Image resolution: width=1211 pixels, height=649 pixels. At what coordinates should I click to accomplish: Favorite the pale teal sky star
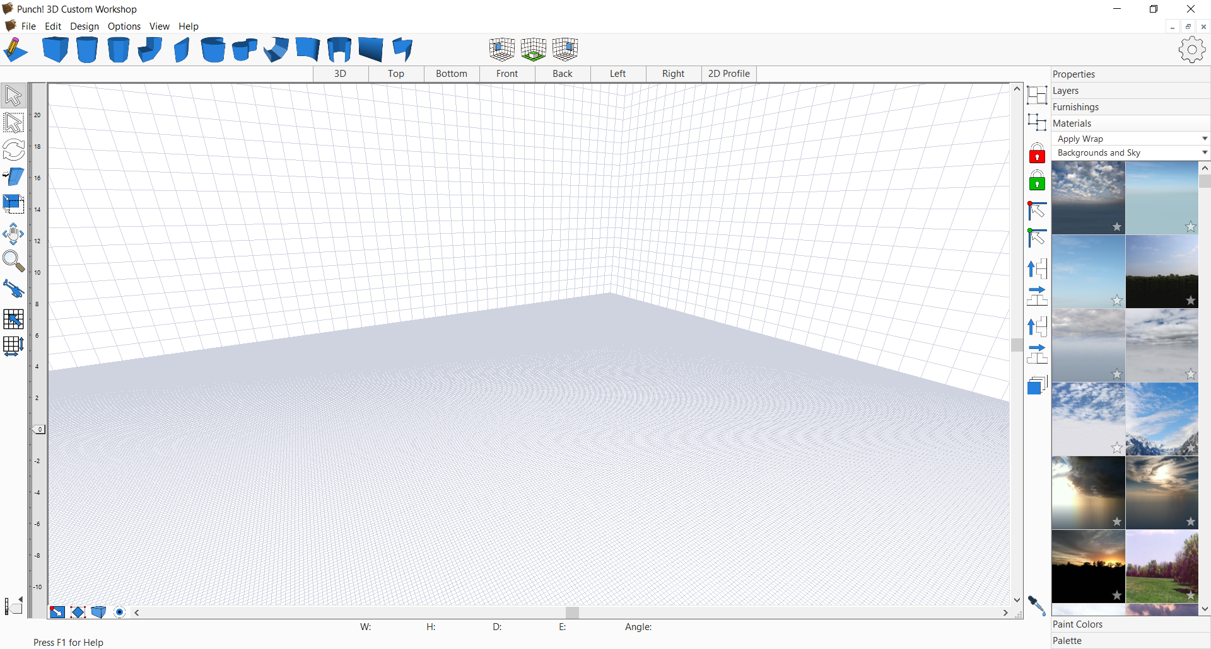1191,227
